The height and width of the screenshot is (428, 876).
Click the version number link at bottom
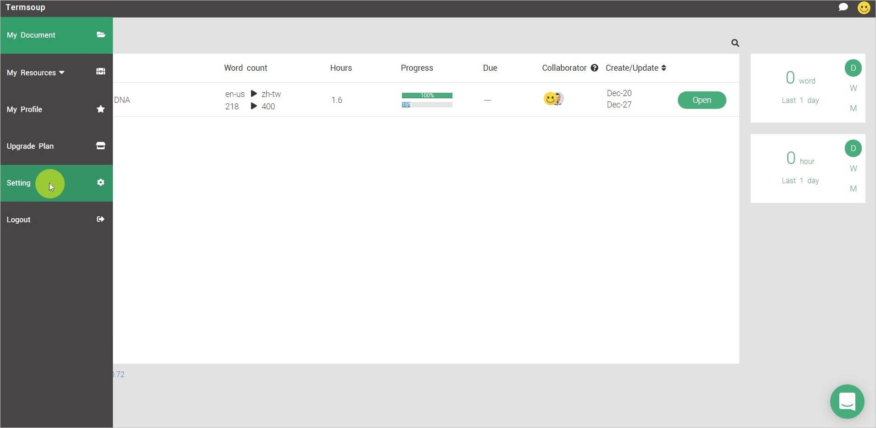click(x=119, y=374)
